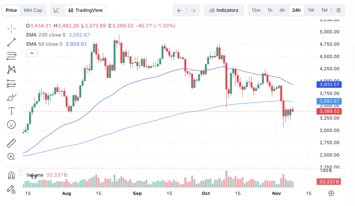Enable magnet mode

(11, 175)
